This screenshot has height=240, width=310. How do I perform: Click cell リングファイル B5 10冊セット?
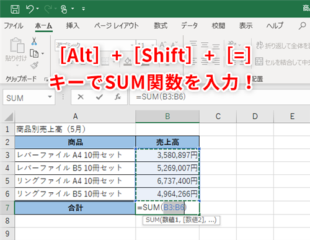coord(75,194)
